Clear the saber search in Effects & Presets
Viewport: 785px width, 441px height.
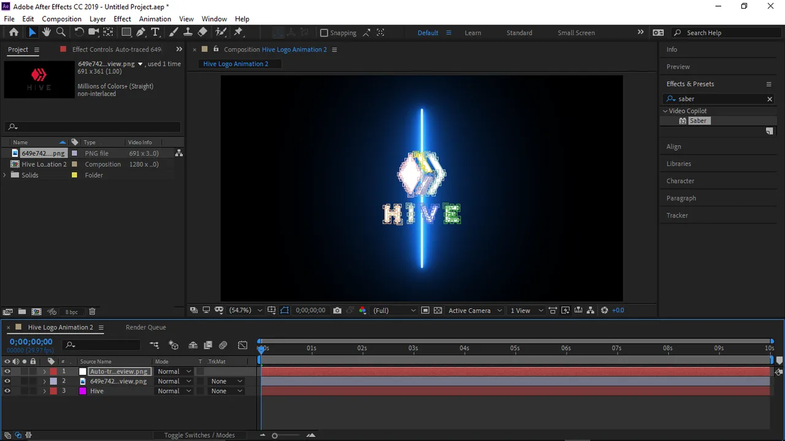coord(770,99)
